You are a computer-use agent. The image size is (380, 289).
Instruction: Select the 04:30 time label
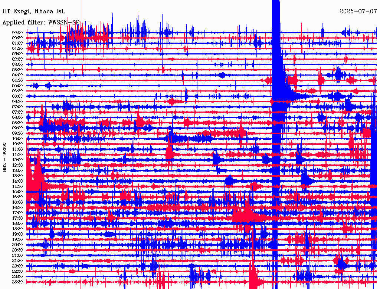coord(17,80)
